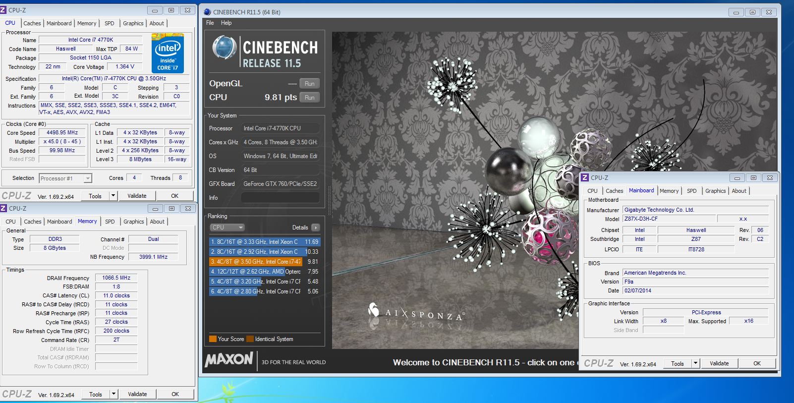Click the Core Voltage value 1.364 V

click(x=125, y=66)
